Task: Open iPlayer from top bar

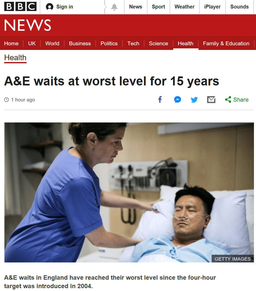Action: point(212,7)
